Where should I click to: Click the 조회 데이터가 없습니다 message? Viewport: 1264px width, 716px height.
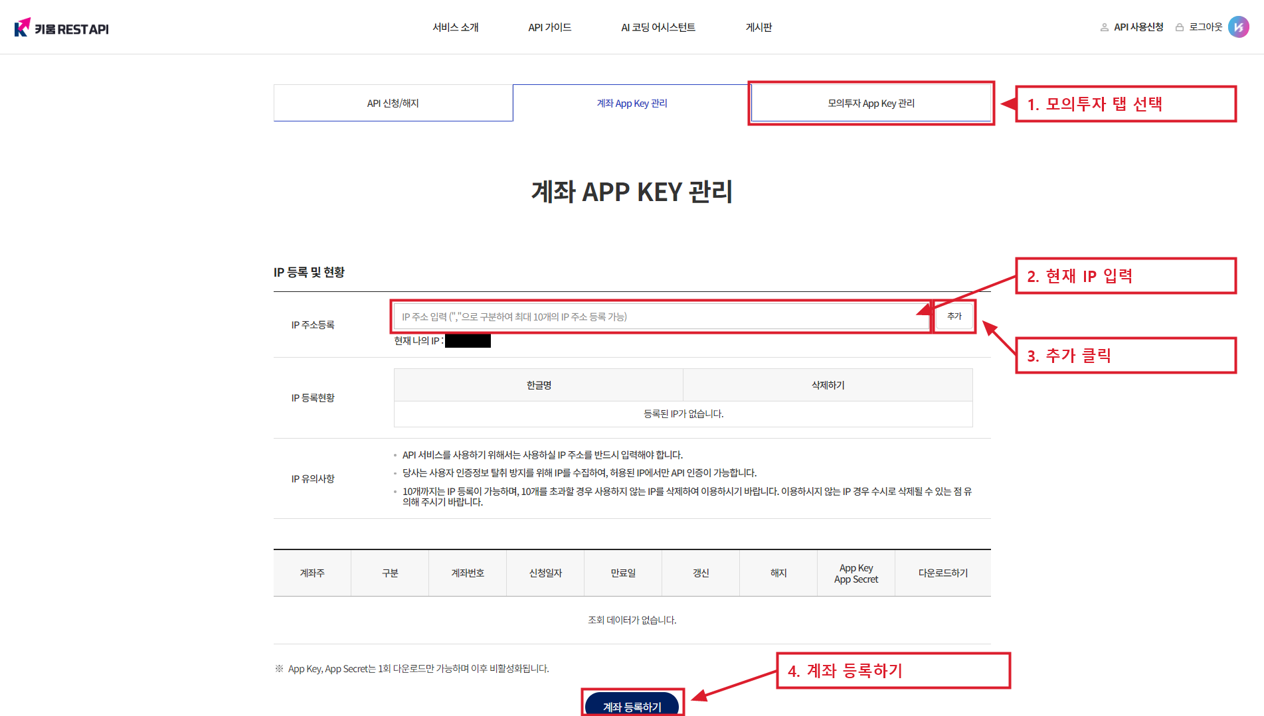[632, 620]
